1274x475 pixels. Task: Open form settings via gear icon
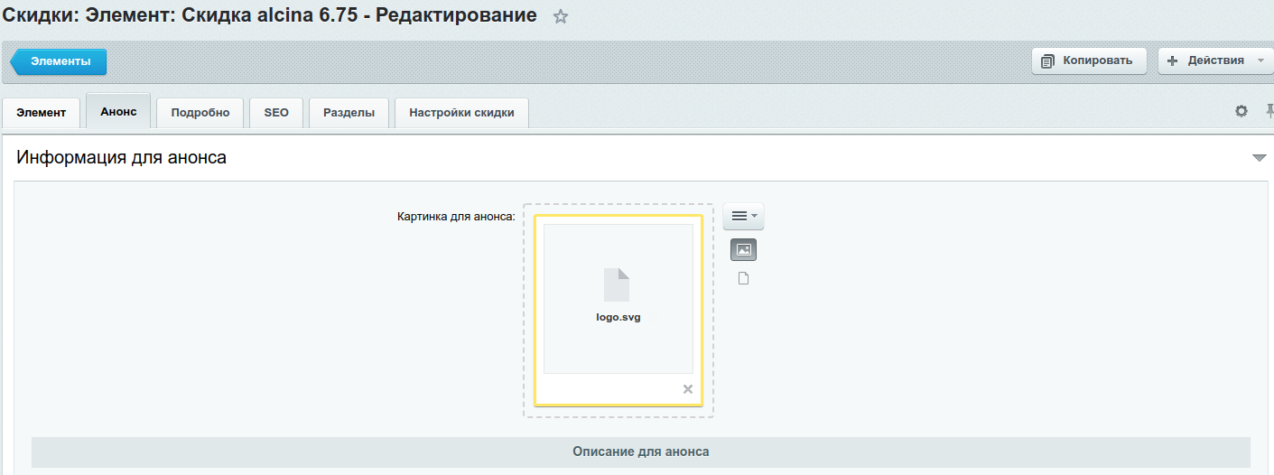pos(1241,111)
